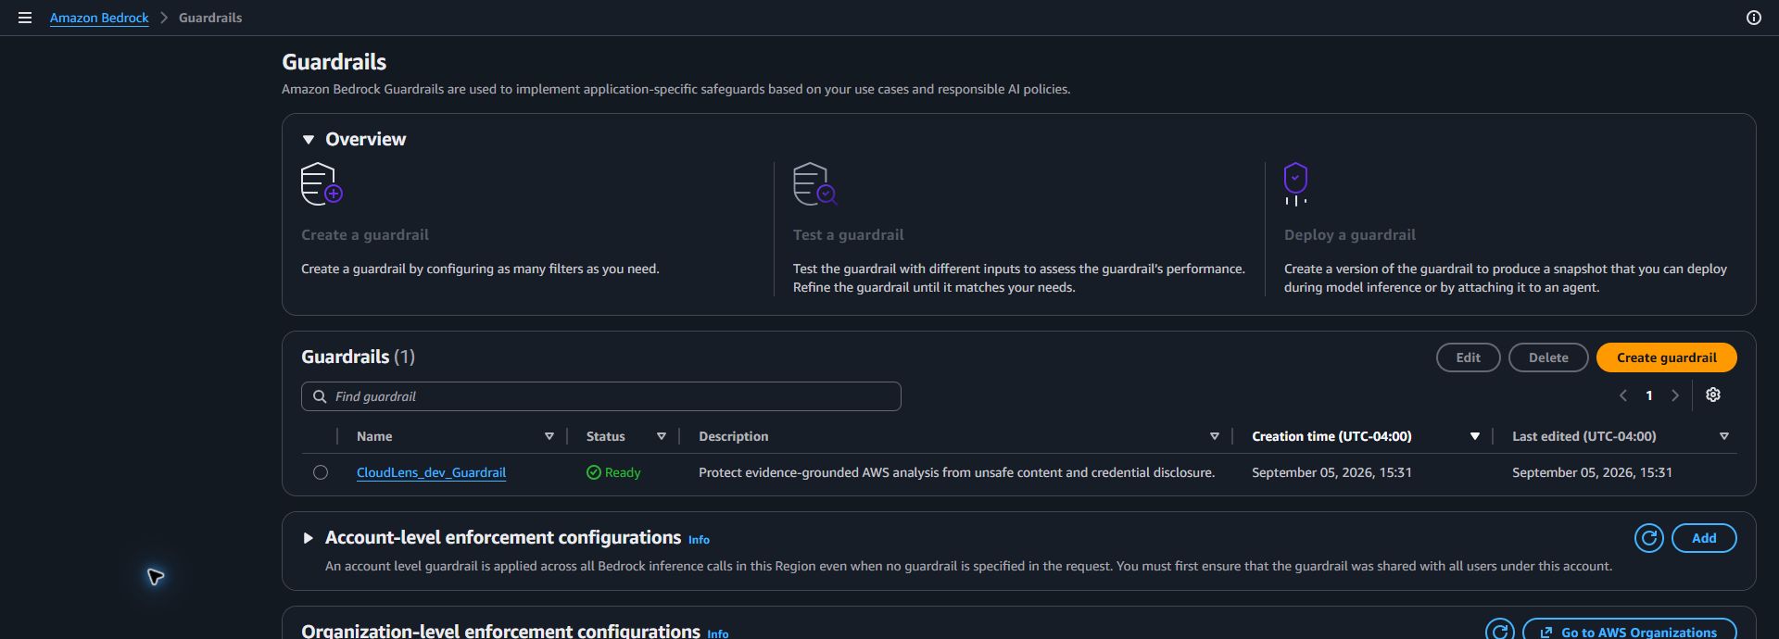Click Guardrails breadcrumb text

point(210,18)
